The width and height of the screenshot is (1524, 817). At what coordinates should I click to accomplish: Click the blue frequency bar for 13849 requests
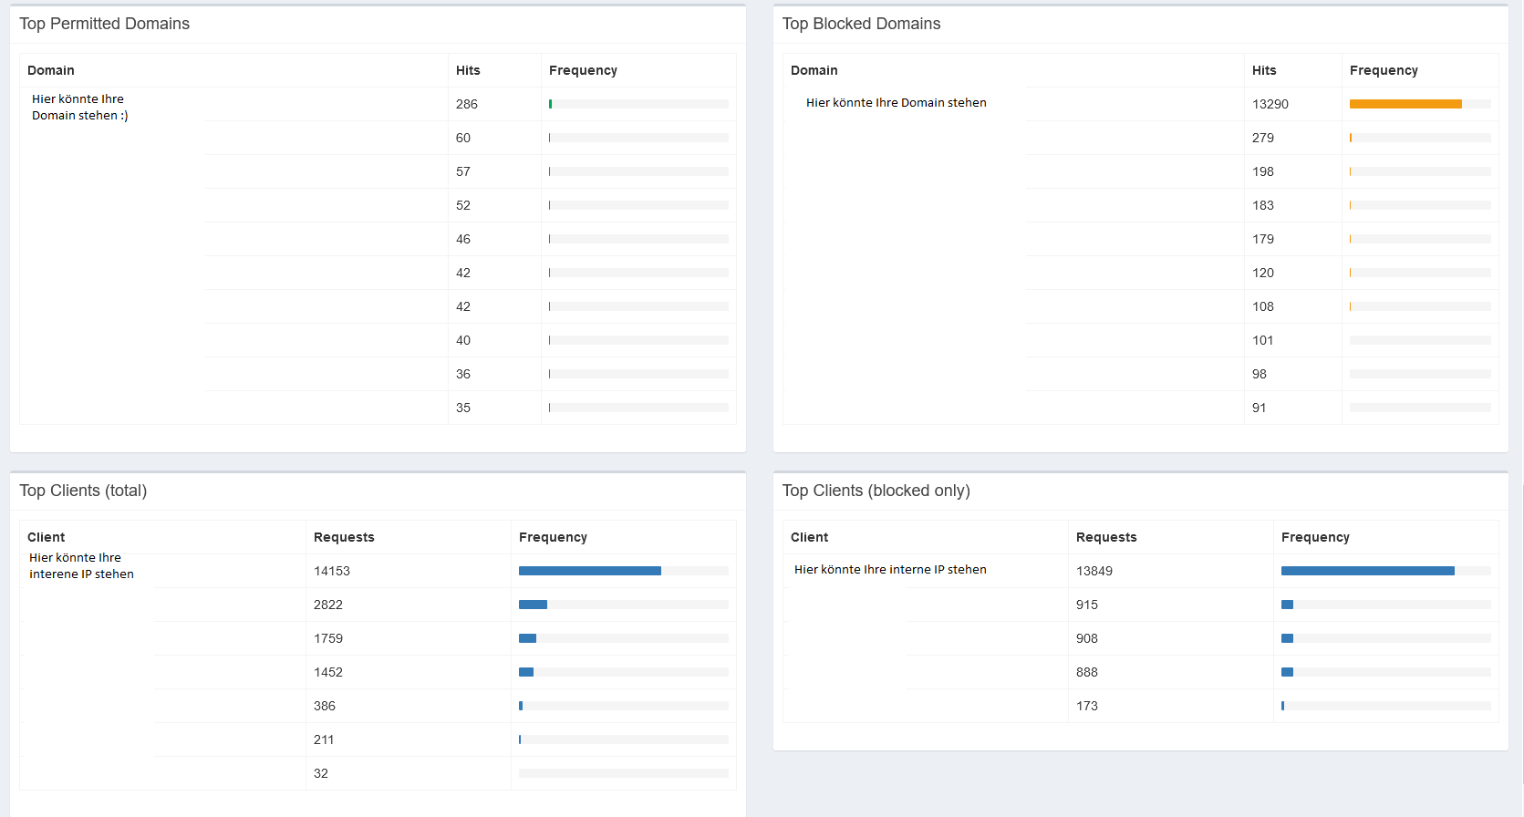coord(1367,571)
